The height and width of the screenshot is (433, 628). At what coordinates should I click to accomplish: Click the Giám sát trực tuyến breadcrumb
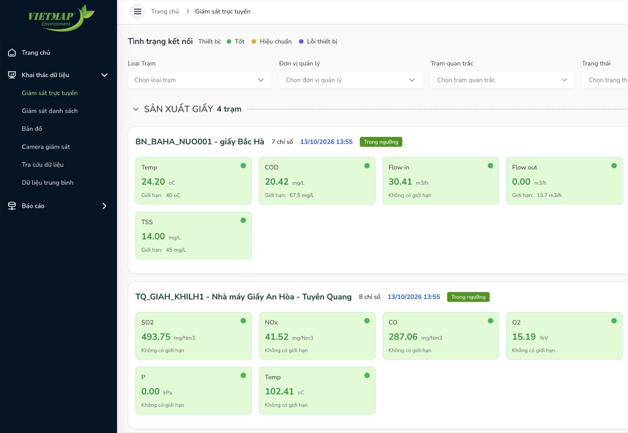pos(222,12)
